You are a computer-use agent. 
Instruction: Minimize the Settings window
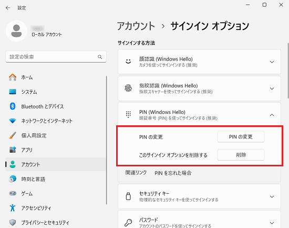[247, 5]
